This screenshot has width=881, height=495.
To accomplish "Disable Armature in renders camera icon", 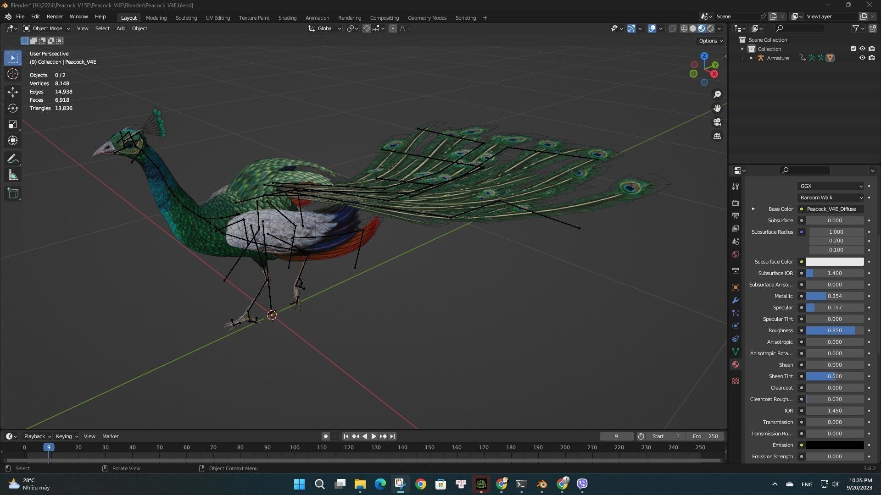I will [871, 58].
